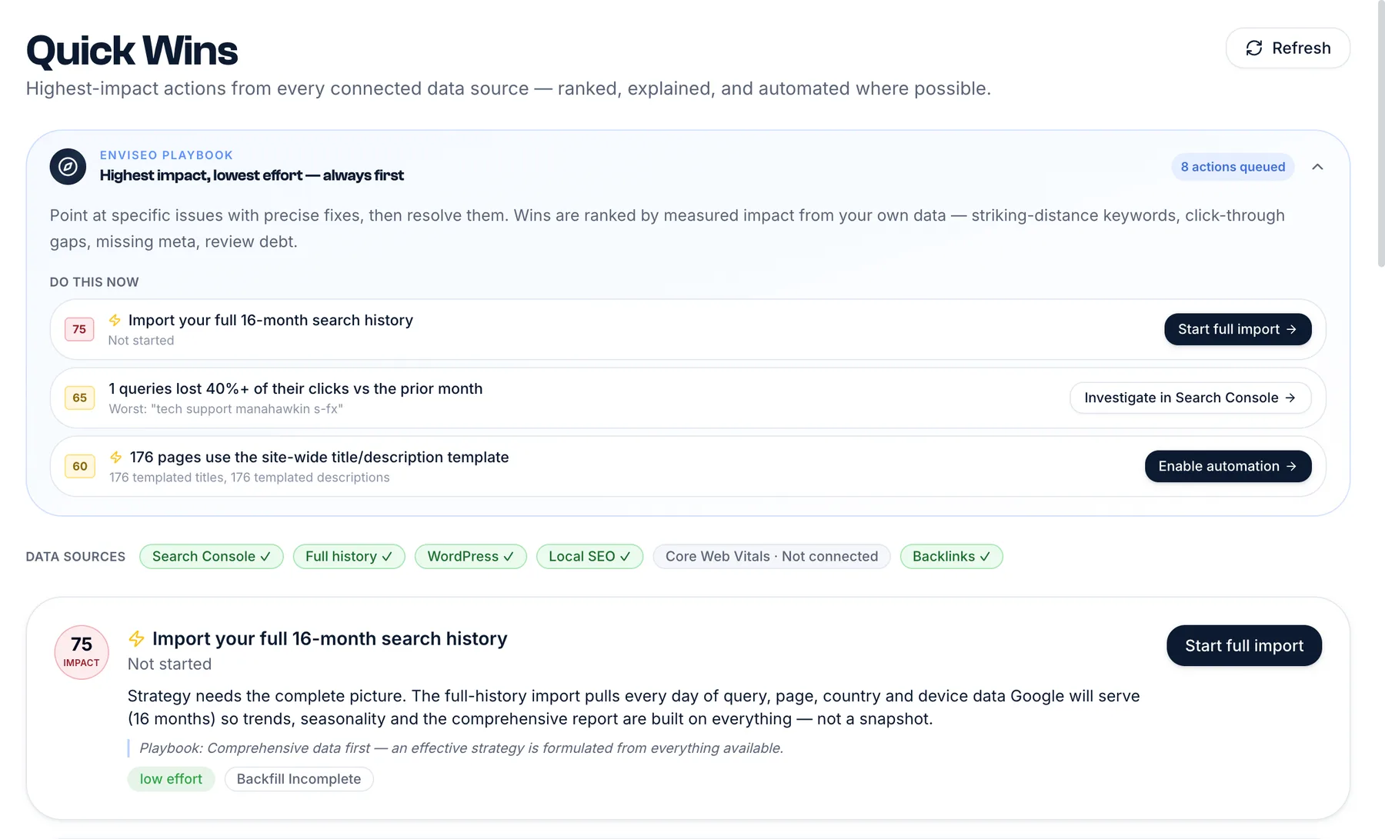Click the 75 IMPACT circle badge

pos(82,652)
